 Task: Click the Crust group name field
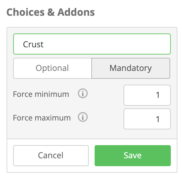(92, 44)
